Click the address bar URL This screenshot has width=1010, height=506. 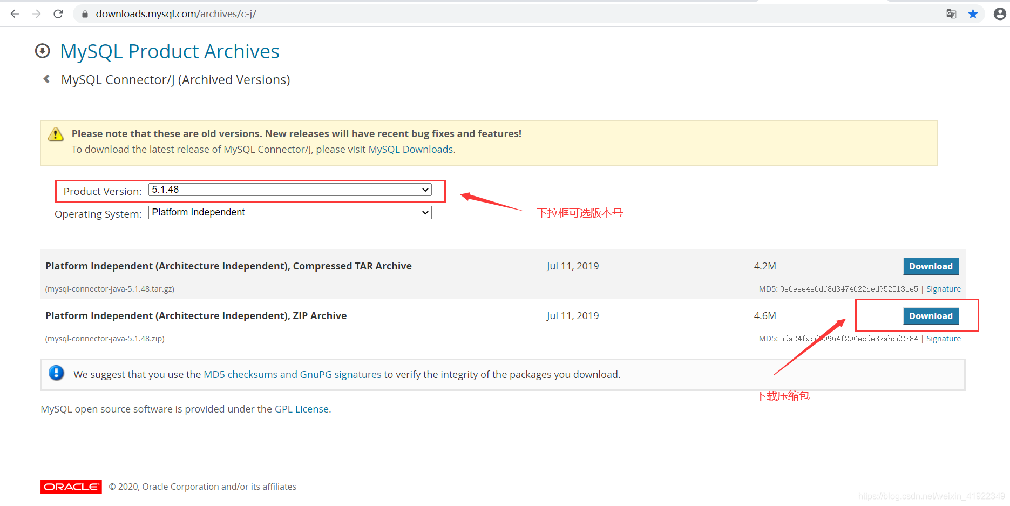pos(176,14)
